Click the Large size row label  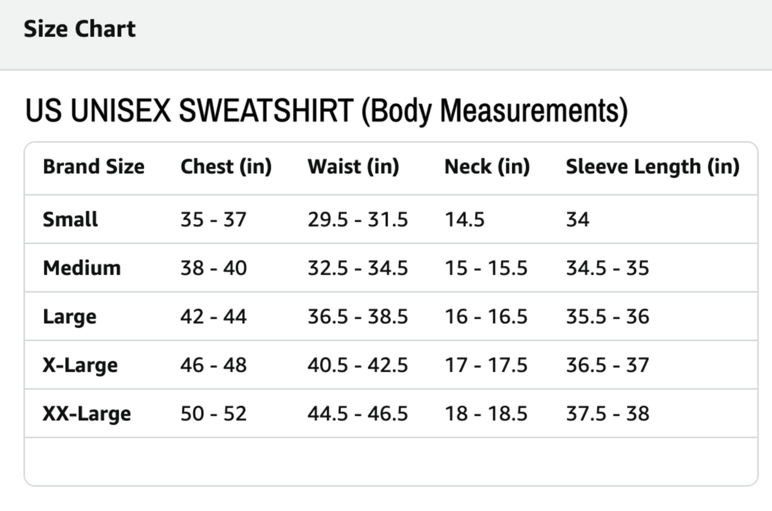[69, 316]
